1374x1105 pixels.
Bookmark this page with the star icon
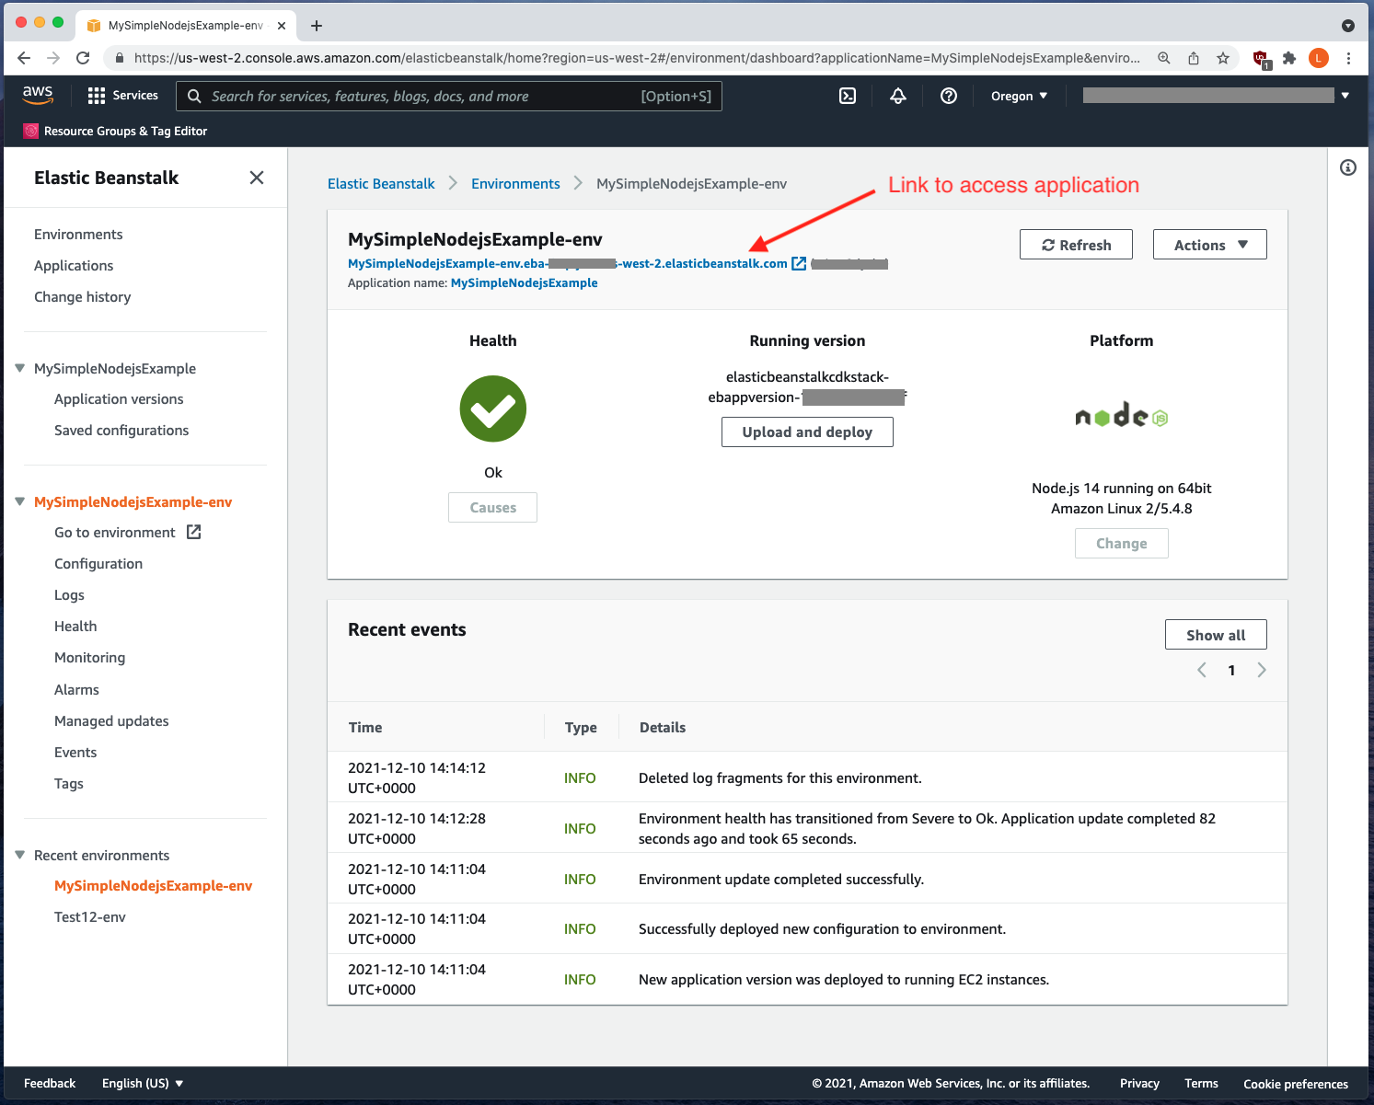(x=1223, y=58)
